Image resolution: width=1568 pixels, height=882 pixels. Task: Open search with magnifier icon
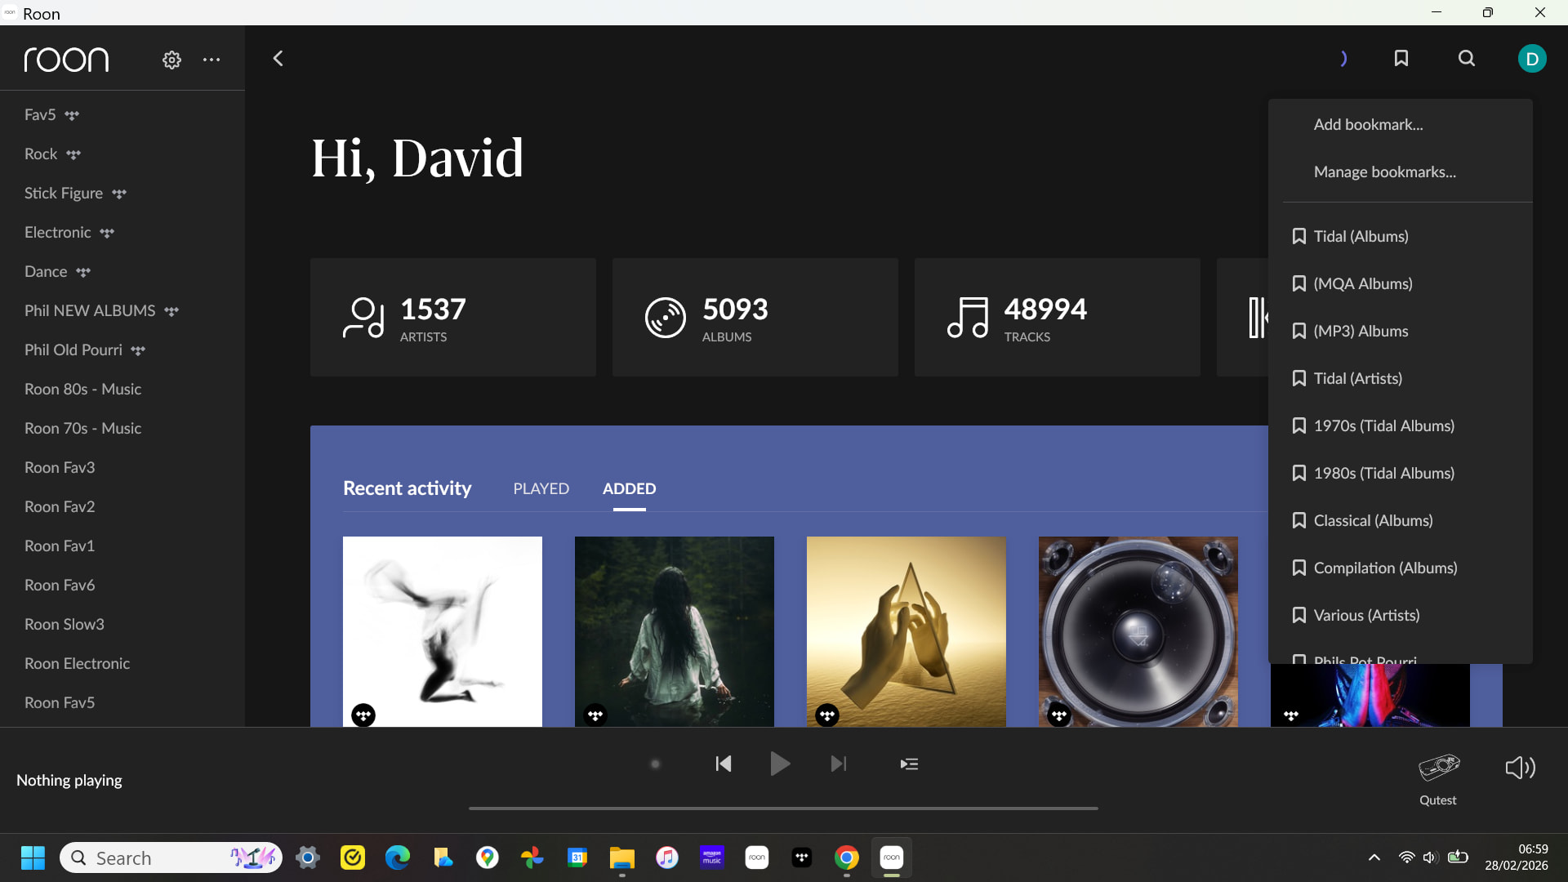1467,59
